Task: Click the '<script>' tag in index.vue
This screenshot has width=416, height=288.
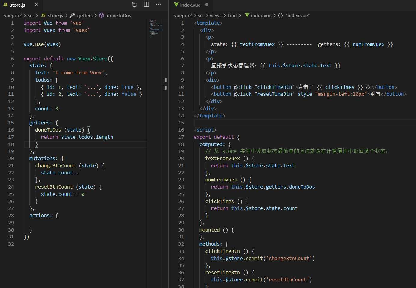Action: pyautogui.click(x=205, y=130)
